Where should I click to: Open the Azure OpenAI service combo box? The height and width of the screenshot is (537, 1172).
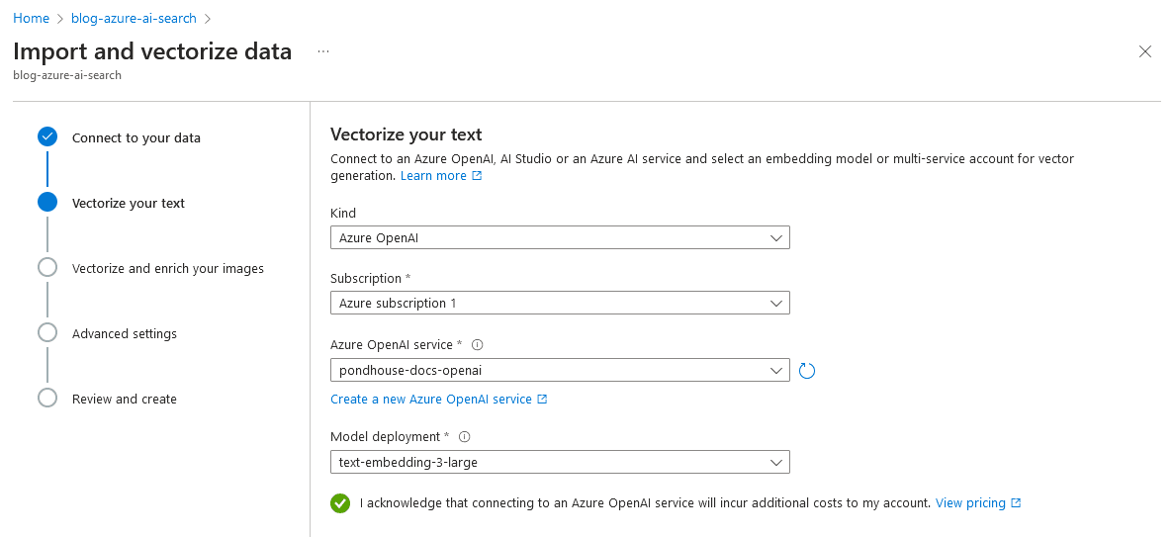tap(560, 371)
